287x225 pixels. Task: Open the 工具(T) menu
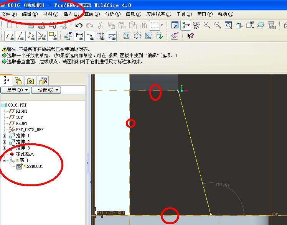[184, 14]
